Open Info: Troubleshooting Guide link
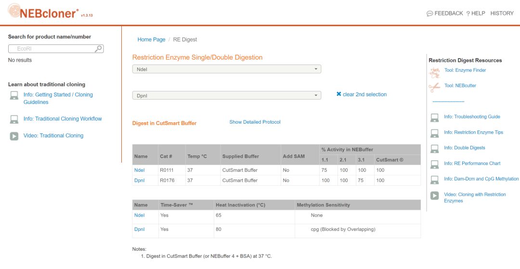Screen dimensions: 520x269 coord(472,116)
